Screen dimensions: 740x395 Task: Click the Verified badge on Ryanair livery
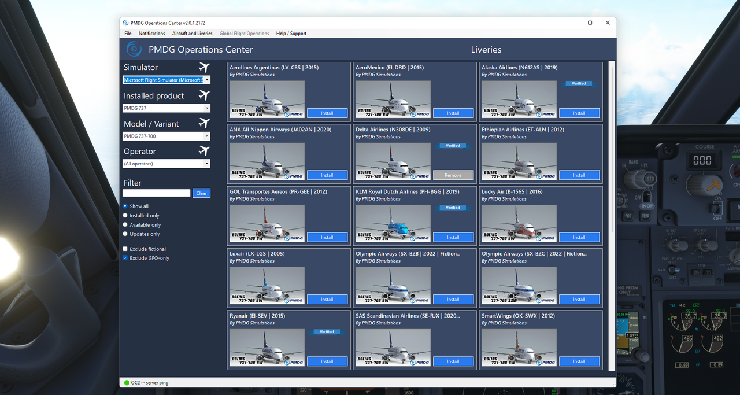[327, 332]
